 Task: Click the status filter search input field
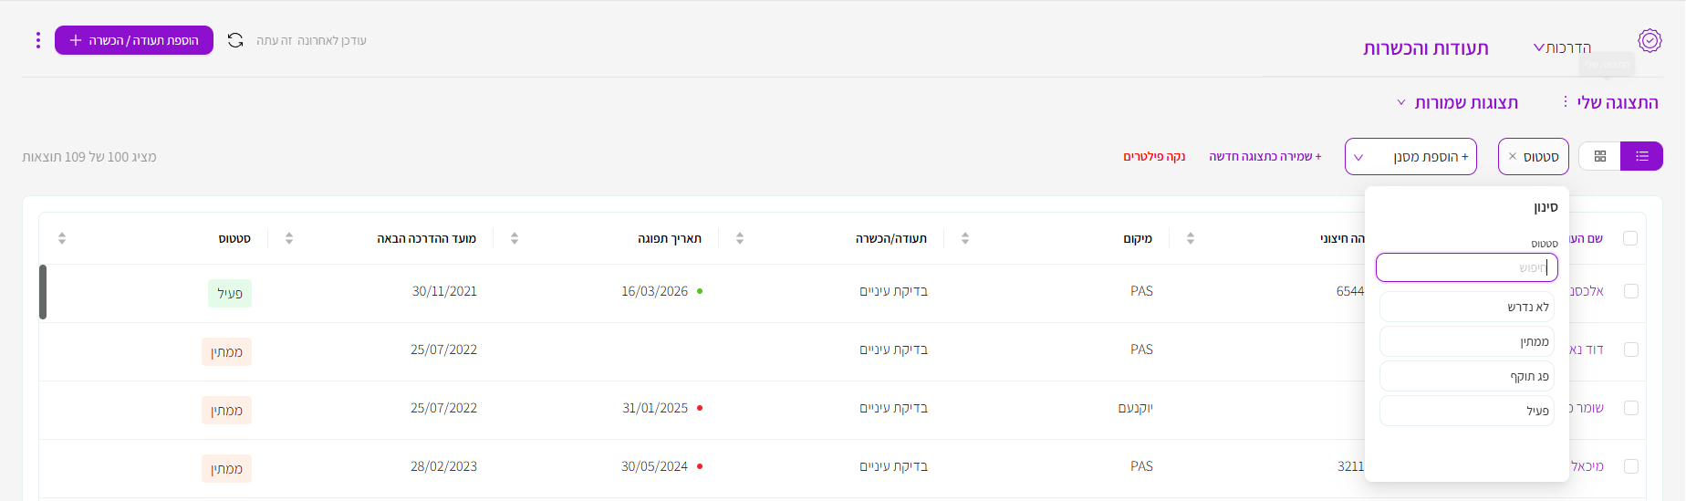click(x=1467, y=267)
